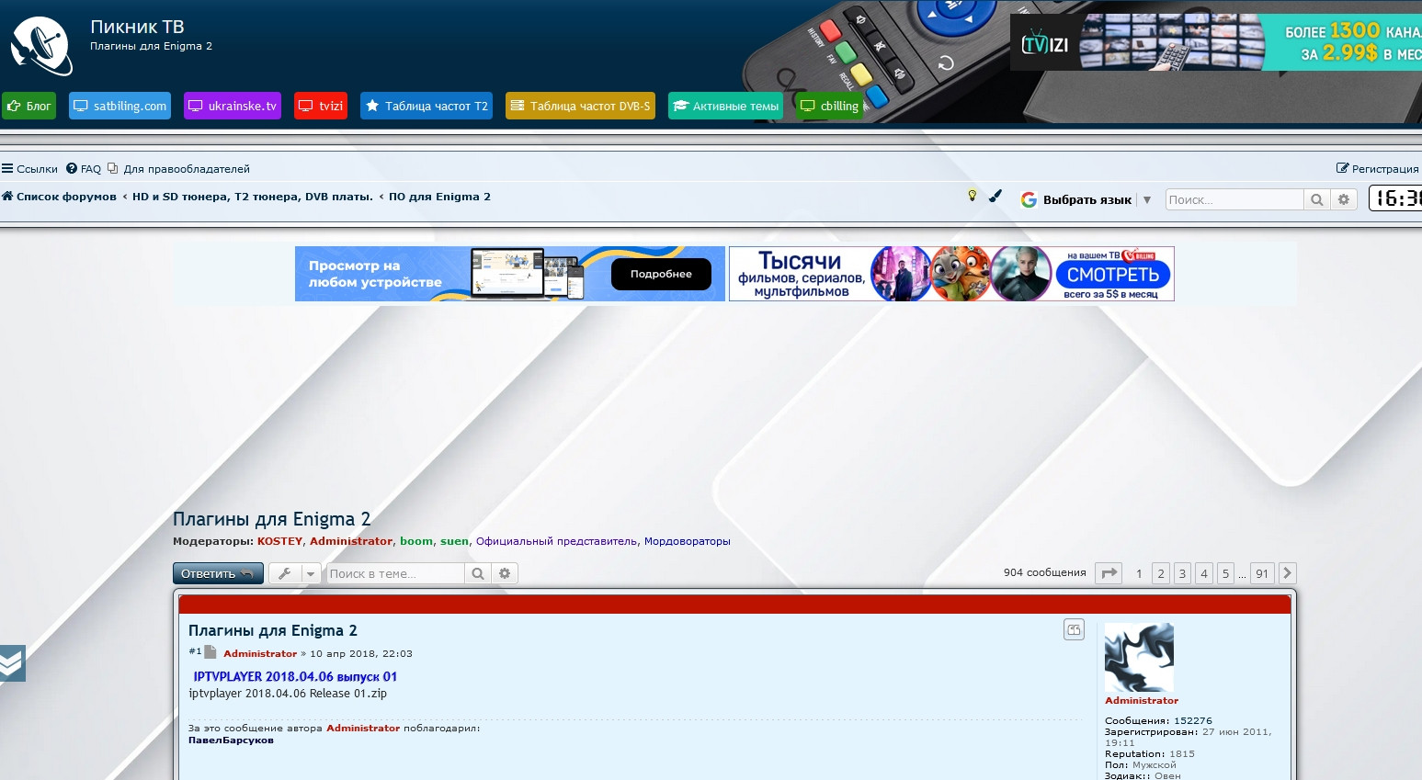Click the paintbrush style icon
Image resolution: width=1422 pixels, height=780 pixels.
pyautogui.click(x=995, y=195)
